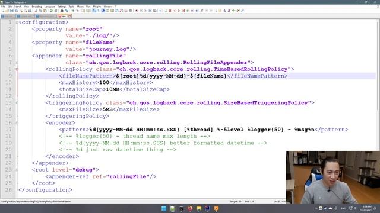Click Save recorded macro icon
Screen dimensions: 380x213
coord(154,11)
